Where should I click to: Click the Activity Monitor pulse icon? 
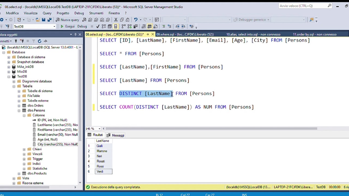tap(46, 41)
